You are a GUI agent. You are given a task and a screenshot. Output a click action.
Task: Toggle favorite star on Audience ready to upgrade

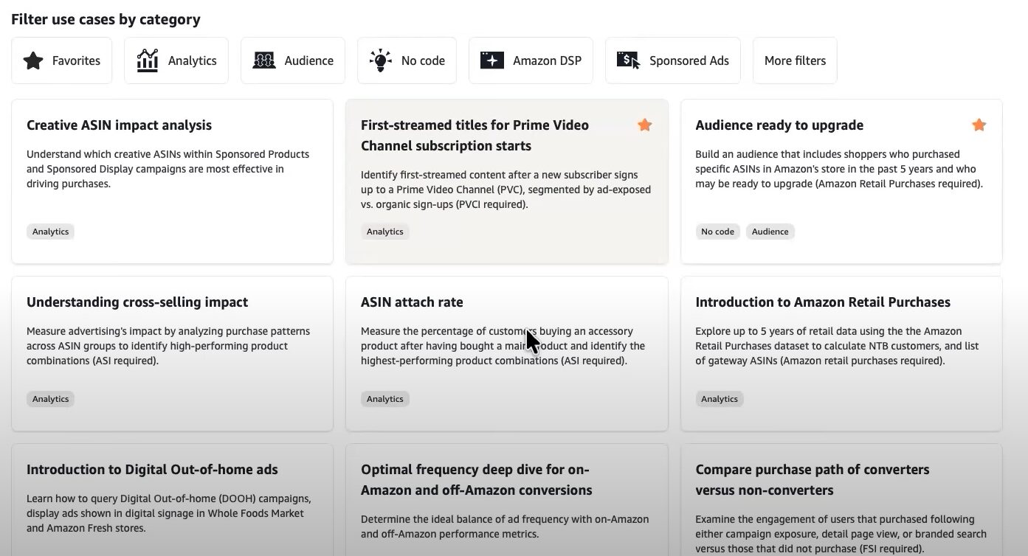(x=979, y=125)
